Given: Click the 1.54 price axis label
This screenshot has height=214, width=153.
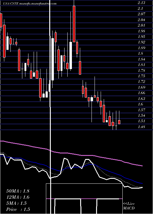Looking at the screenshot, I should click(141, 116).
